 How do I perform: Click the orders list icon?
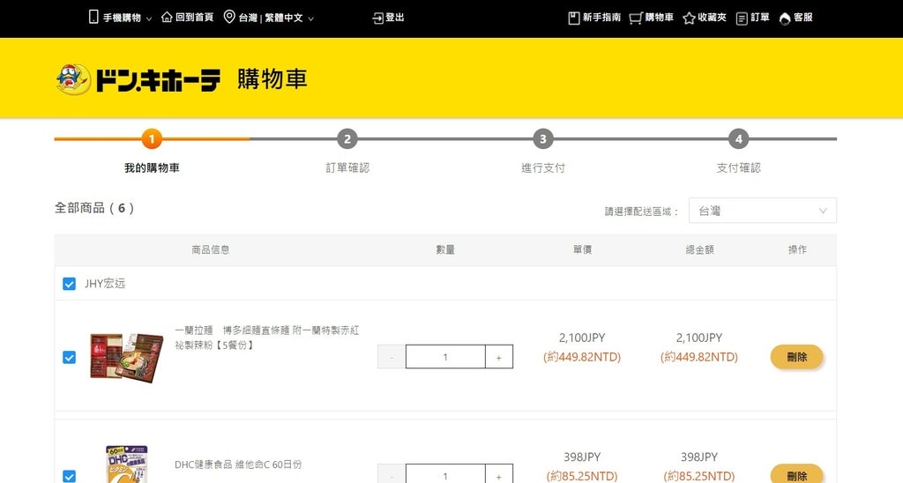coord(742,19)
